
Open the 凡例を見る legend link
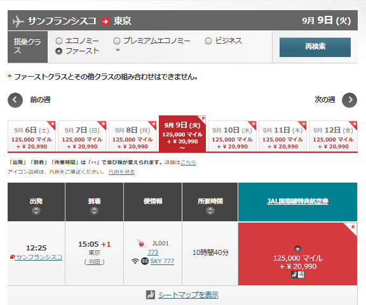(x=121, y=172)
